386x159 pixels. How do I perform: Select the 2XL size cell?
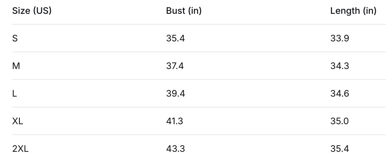point(20,149)
